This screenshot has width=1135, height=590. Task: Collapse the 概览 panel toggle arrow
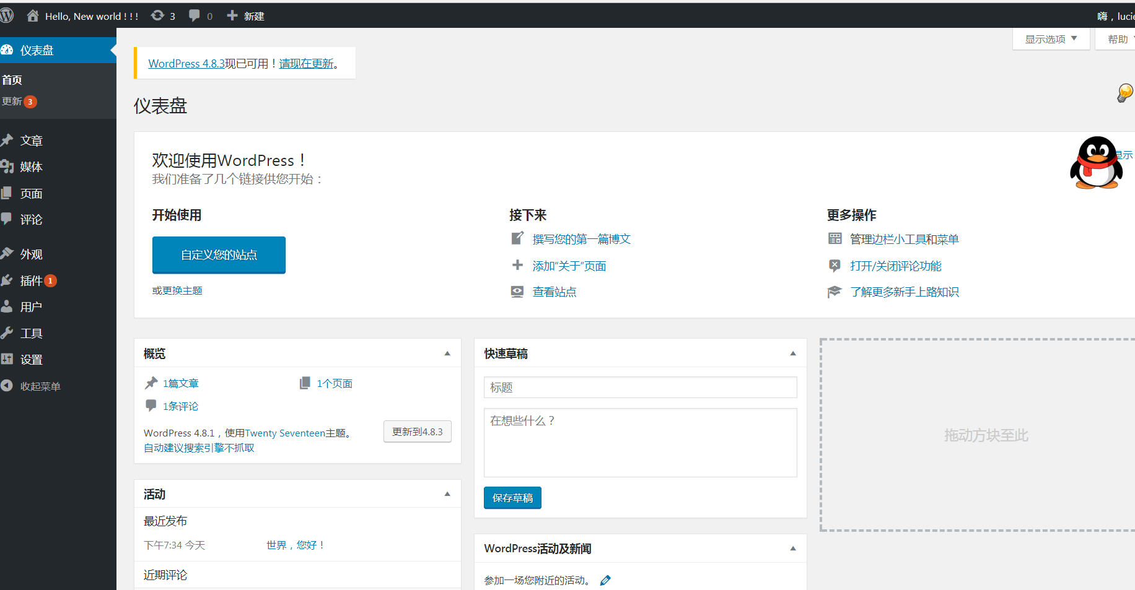click(447, 354)
